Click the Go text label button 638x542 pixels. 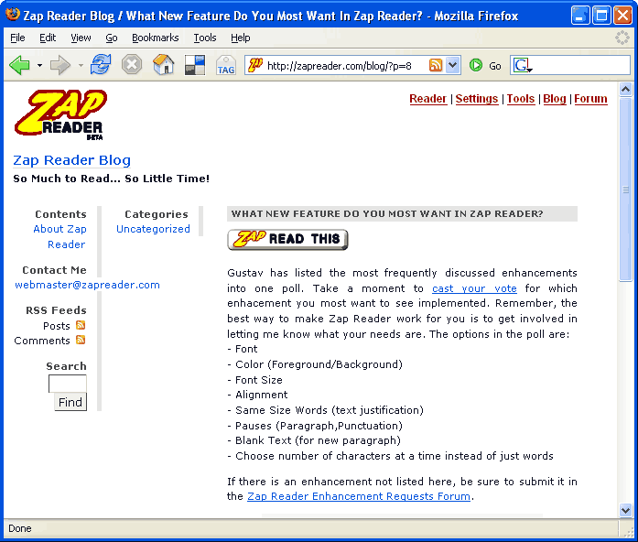coord(495,66)
